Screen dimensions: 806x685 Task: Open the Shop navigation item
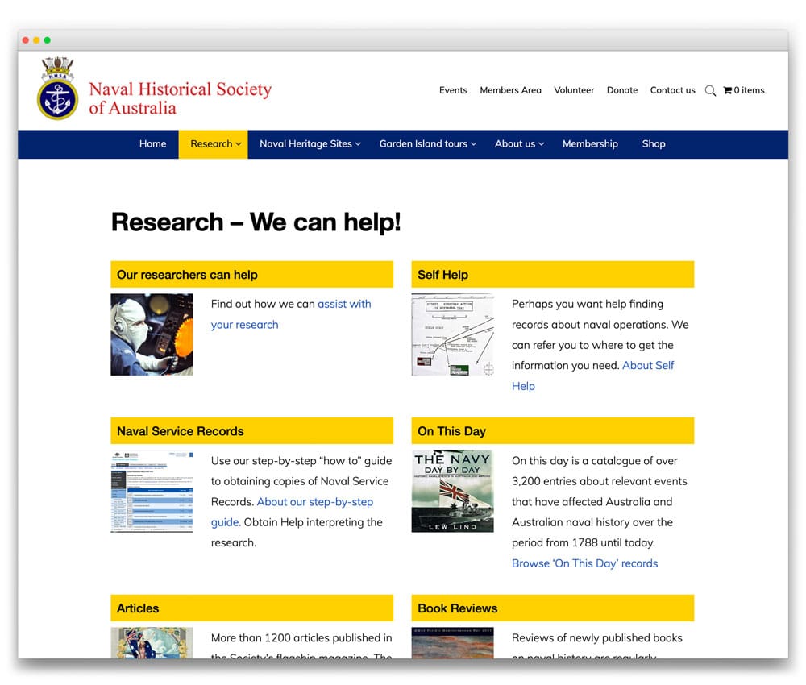[654, 144]
